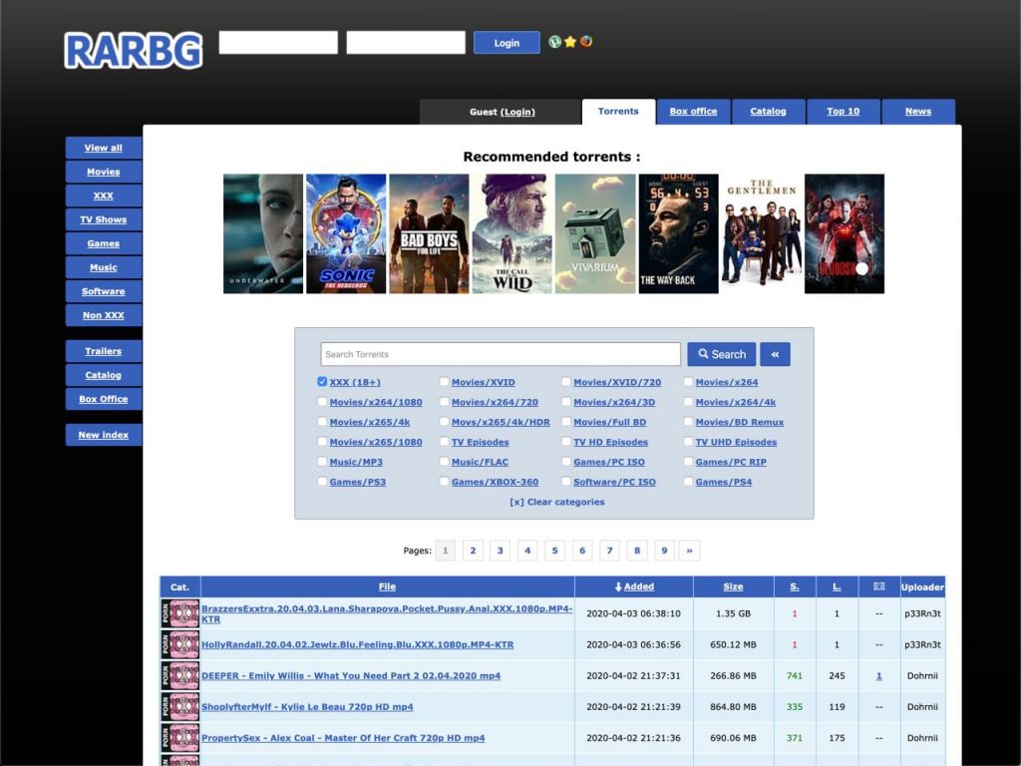The image size is (1021, 766).
Task: Click New index in the left sidebar
Action: 104,435
